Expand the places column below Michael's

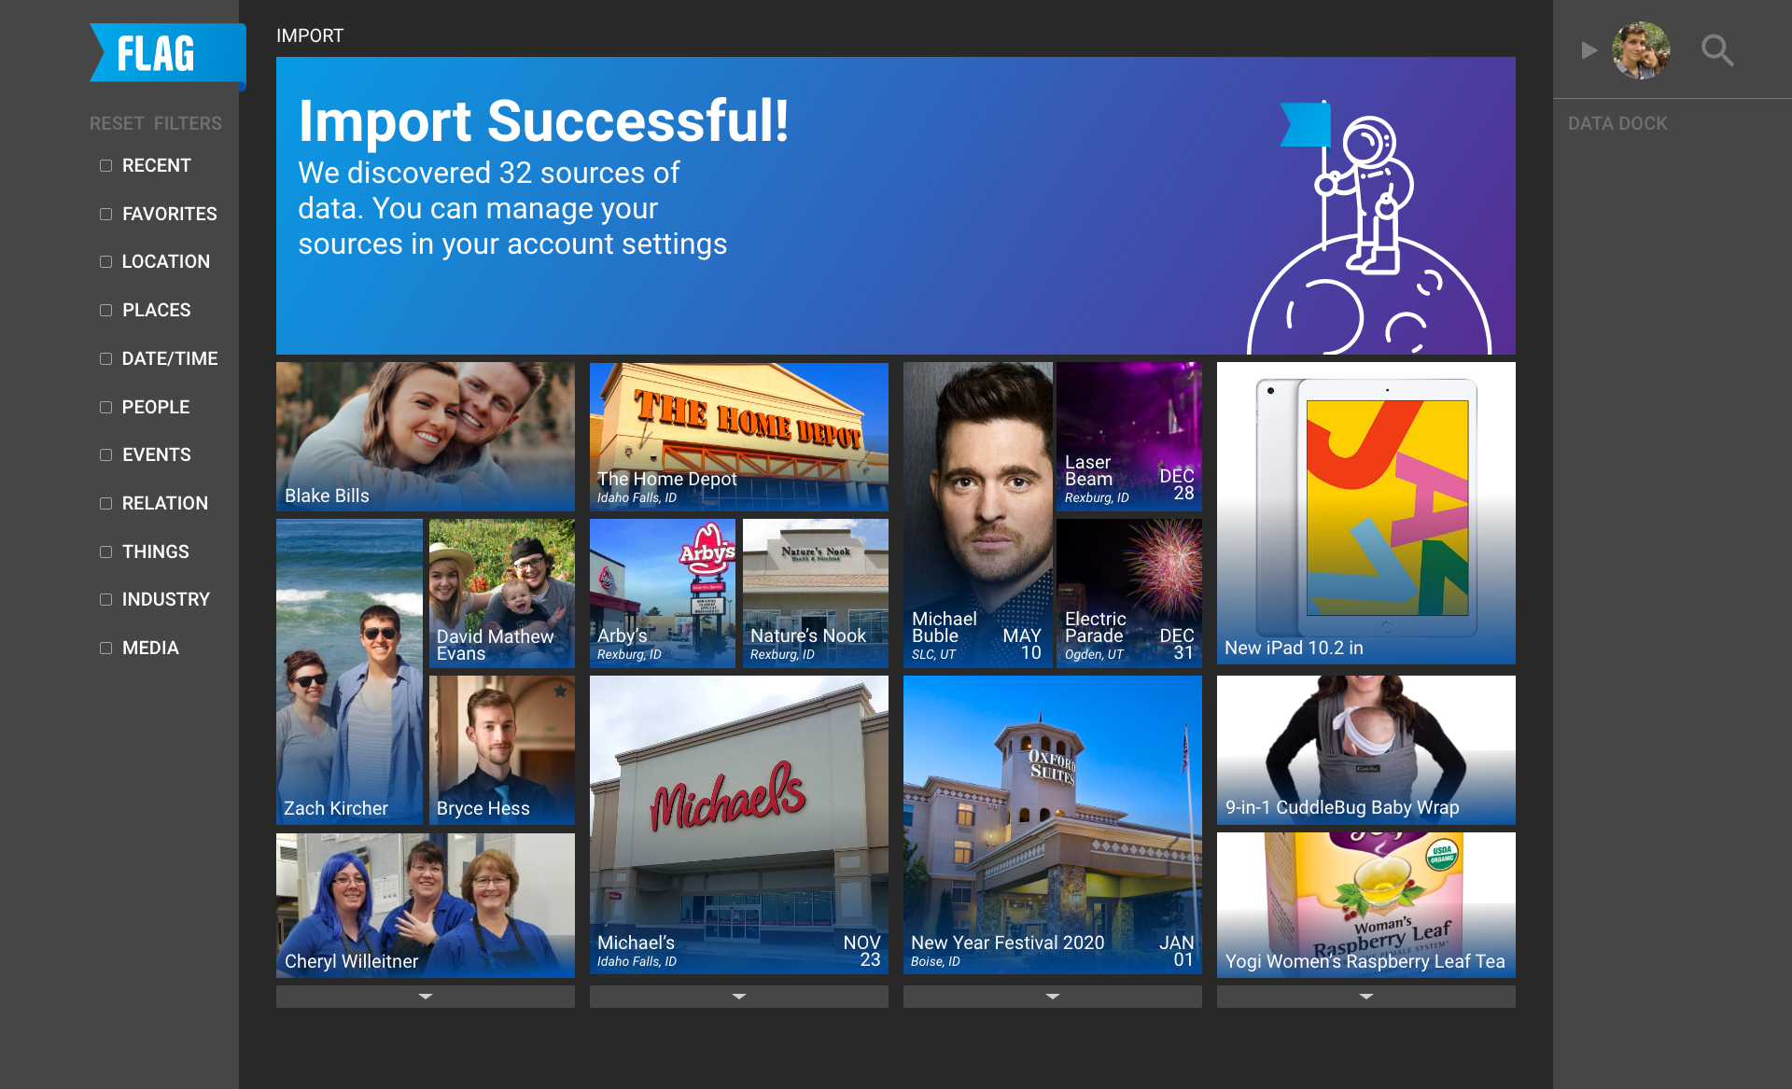[739, 997]
